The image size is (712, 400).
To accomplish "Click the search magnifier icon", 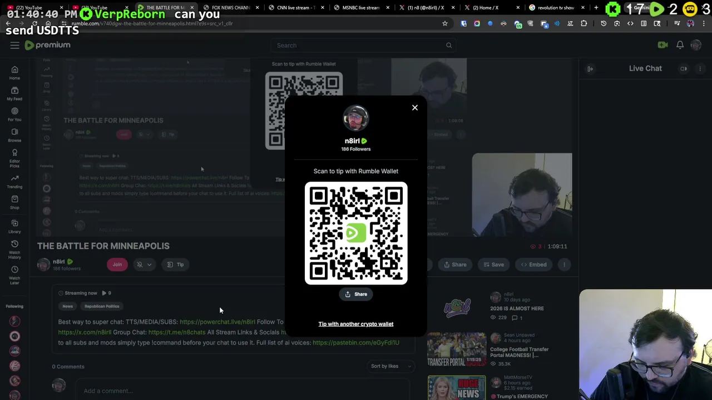I will [449, 46].
